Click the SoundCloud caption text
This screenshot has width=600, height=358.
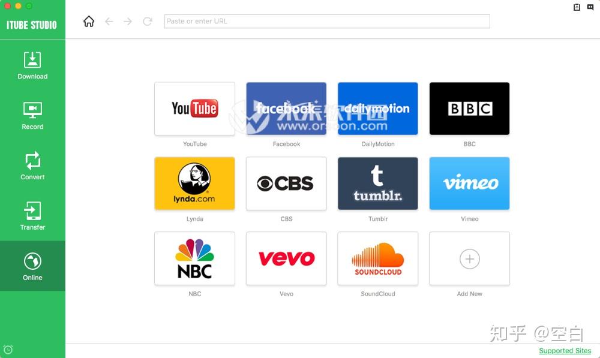(x=377, y=294)
